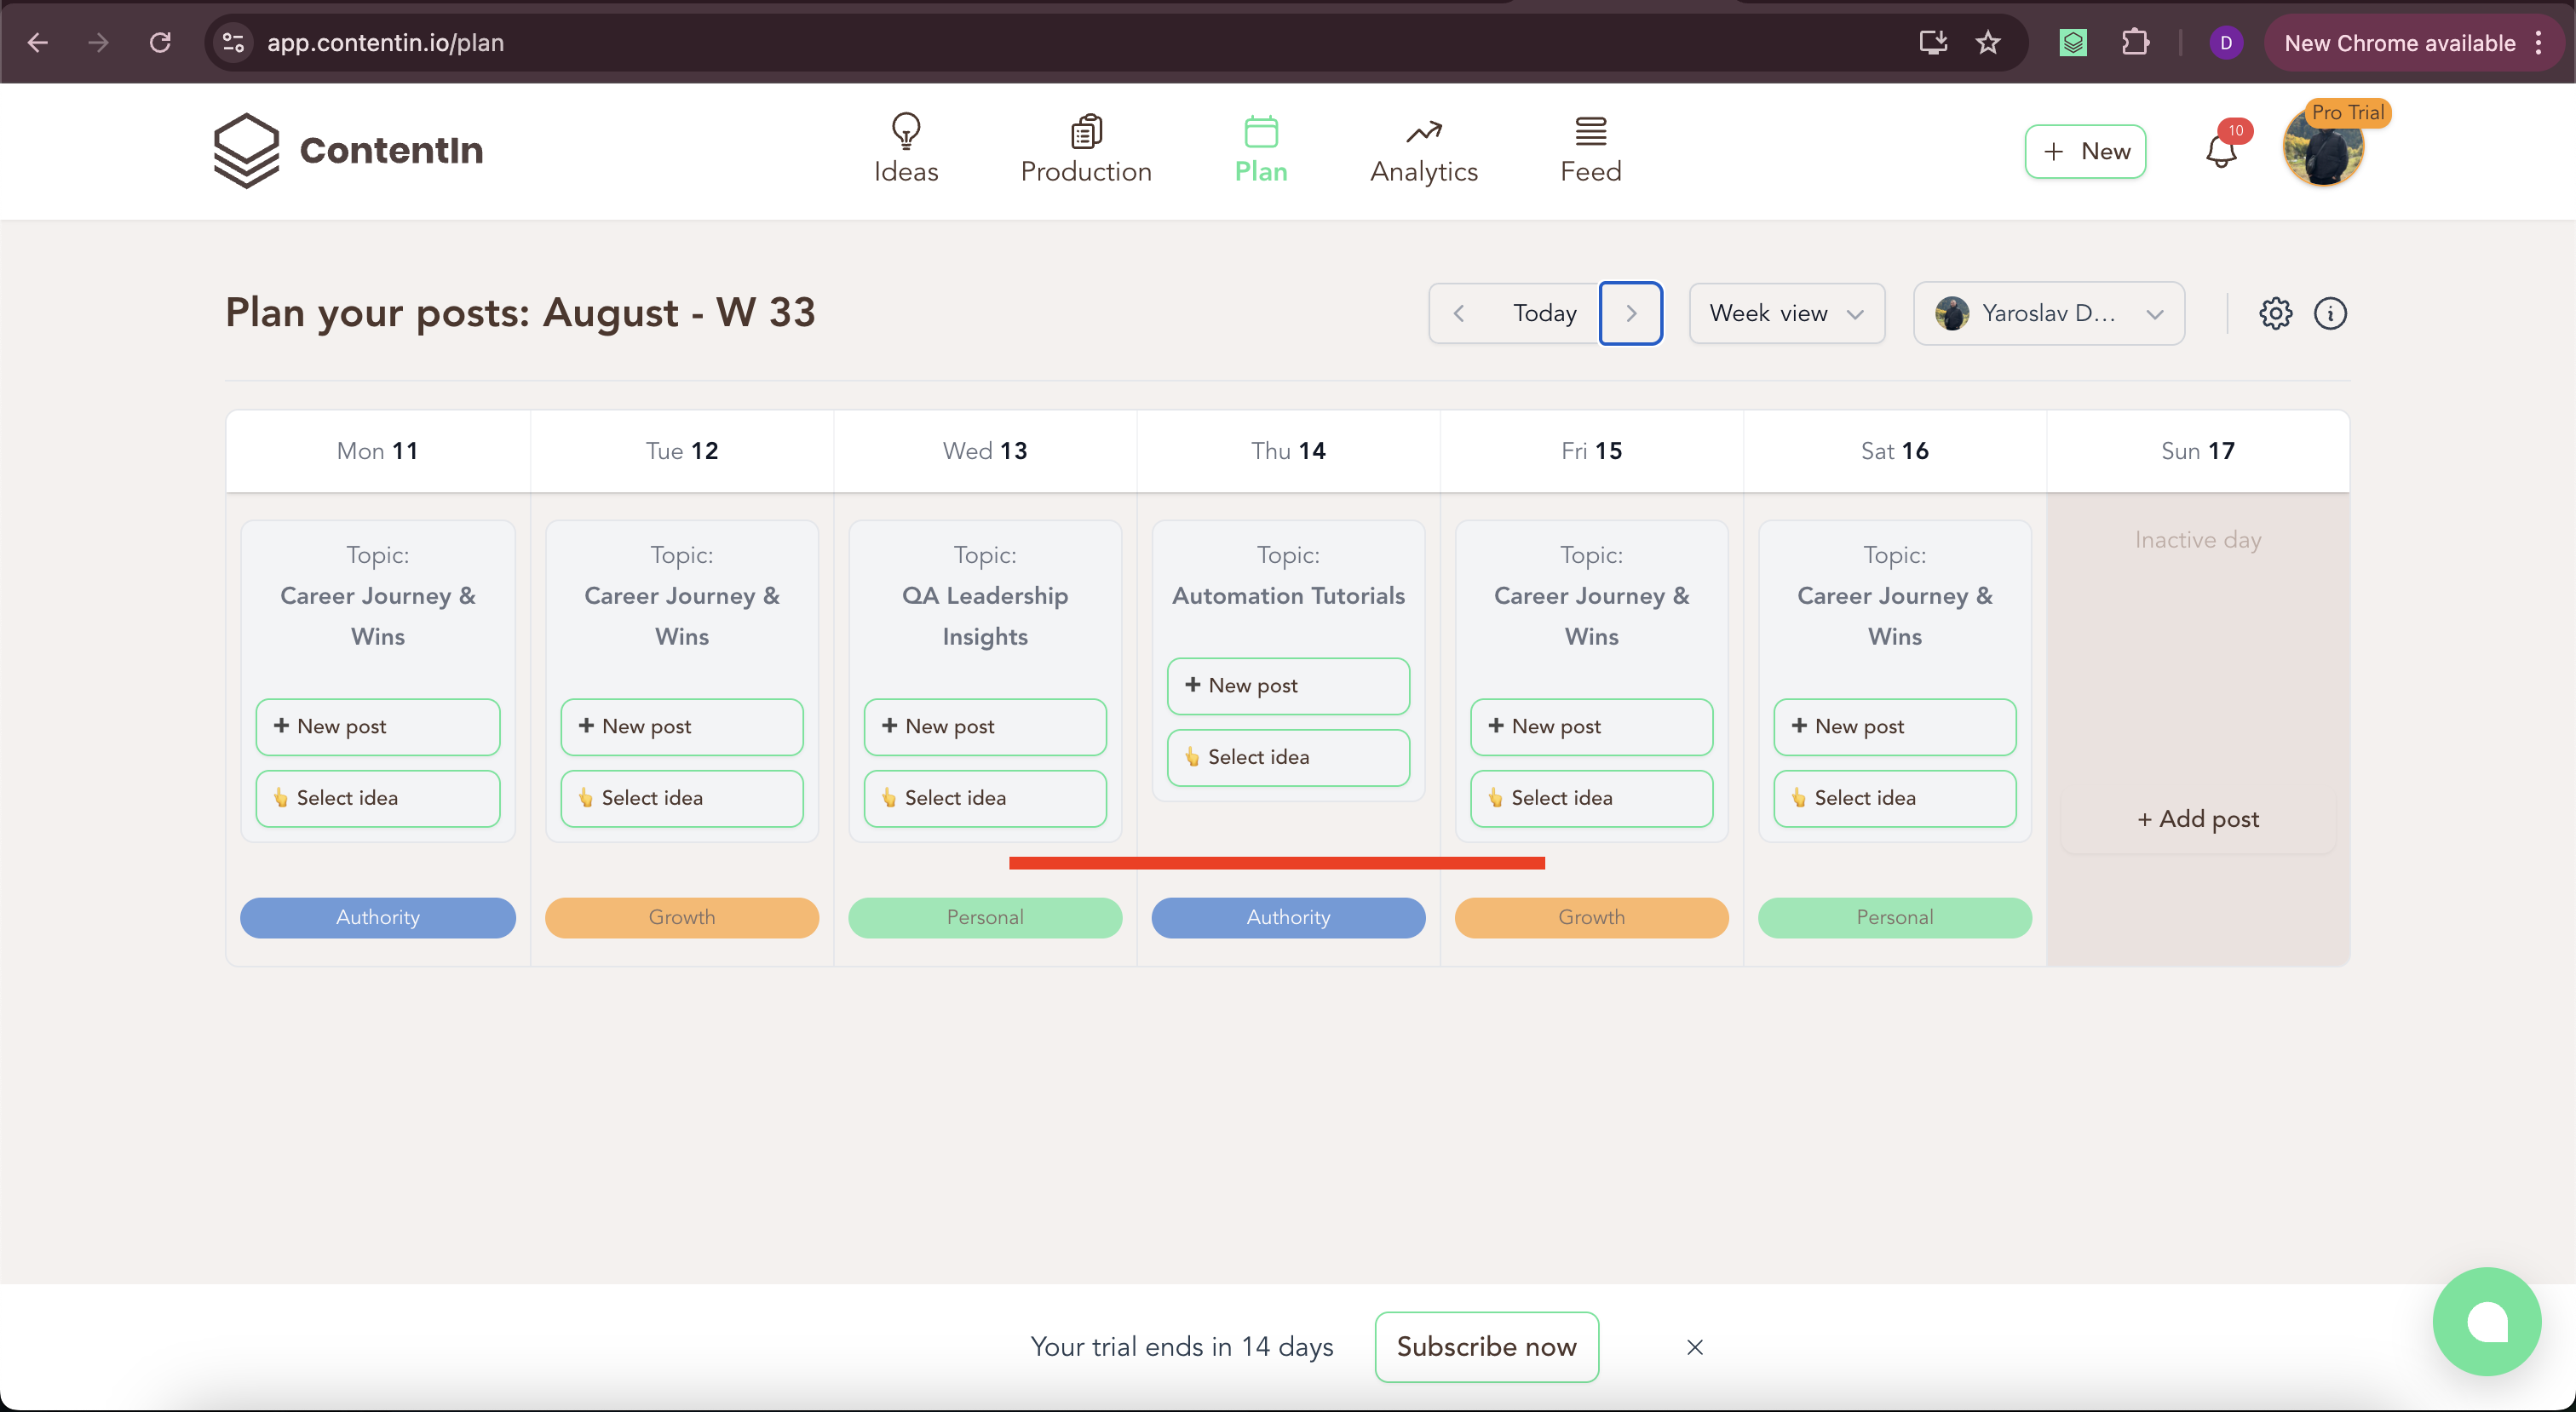2576x1412 pixels.
Task: Open the browser extensions puzzle icon
Action: click(x=2134, y=42)
